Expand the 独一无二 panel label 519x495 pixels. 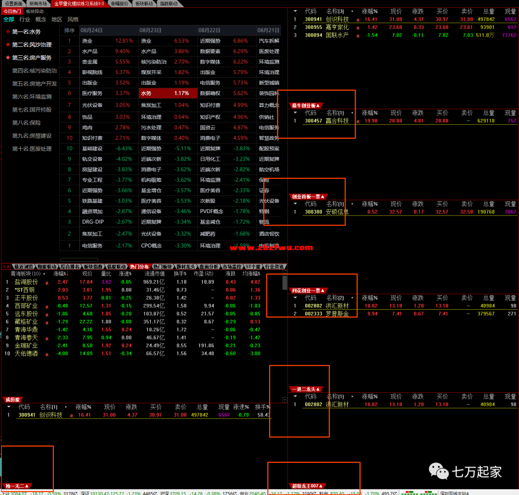click(x=17, y=486)
